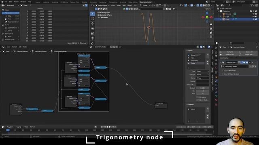The height and width of the screenshot is (145, 259).
Task: Toggle Camera visibility eye in outliner
Action: point(254,14)
